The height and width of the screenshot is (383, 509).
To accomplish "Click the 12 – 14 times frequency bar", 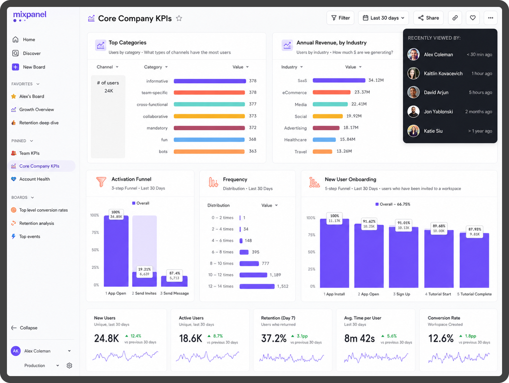I will [x=257, y=286].
